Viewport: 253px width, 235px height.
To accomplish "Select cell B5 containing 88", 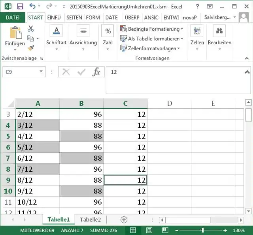I will [x=81, y=136].
